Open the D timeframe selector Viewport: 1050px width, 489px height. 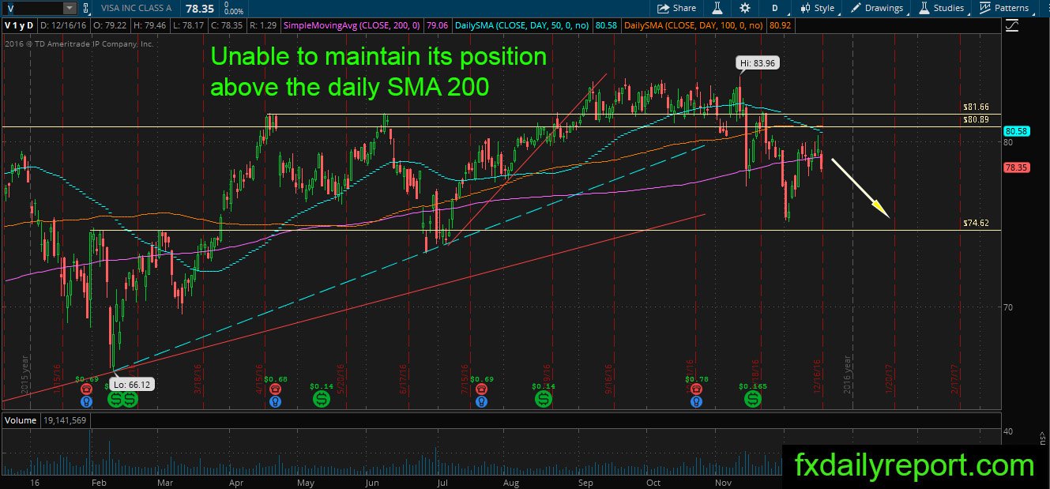[x=775, y=8]
